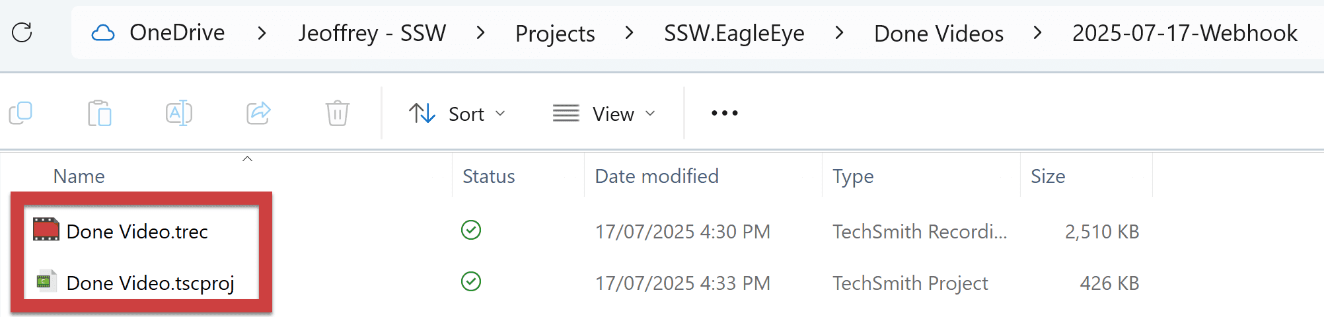Sort by the Name column header
Image resolution: width=1324 pixels, height=317 pixels.
point(79,176)
